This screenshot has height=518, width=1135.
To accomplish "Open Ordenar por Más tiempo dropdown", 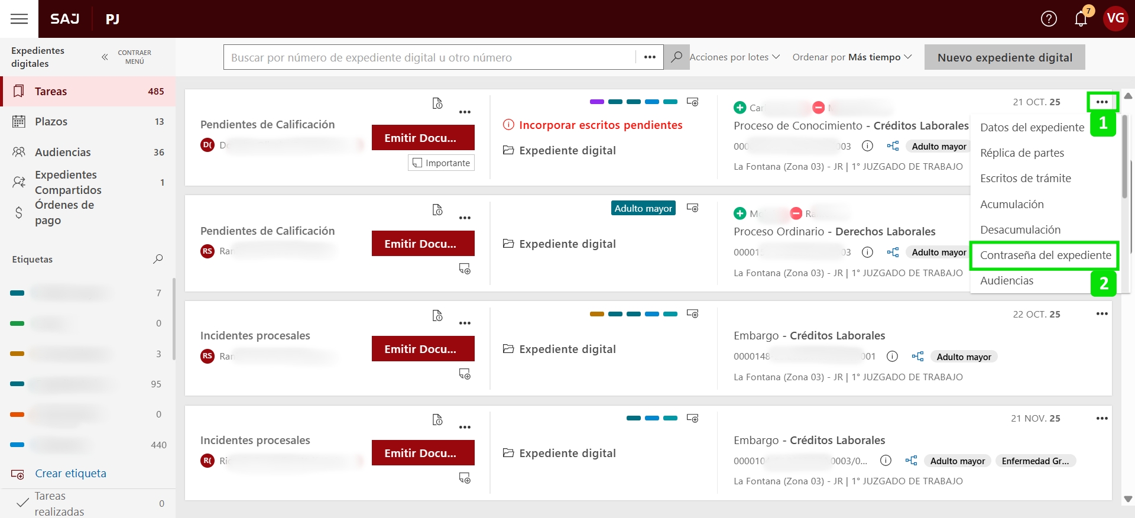I will (852, 57).
